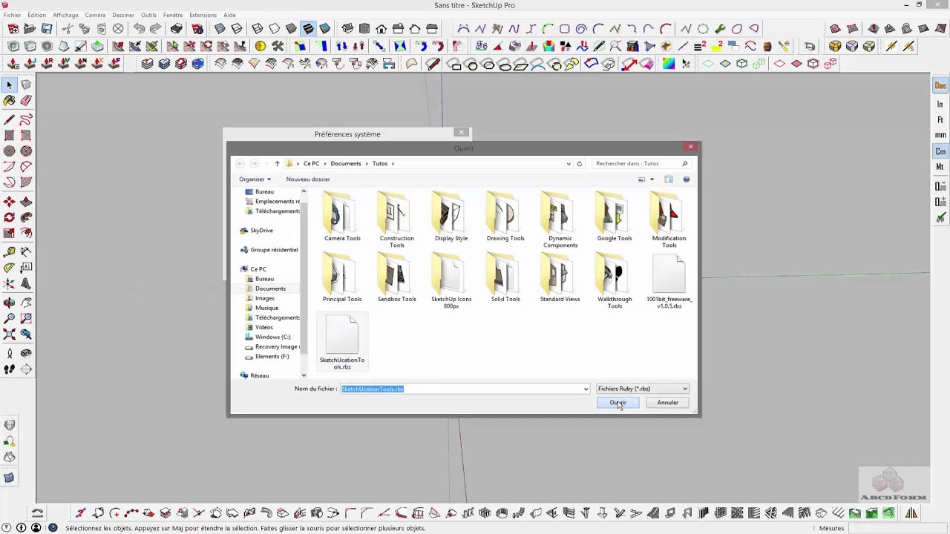The height and width of the screenshot is (534, 950).
Task: Toggle the Wireframe face style
Action: pos(258,29)
